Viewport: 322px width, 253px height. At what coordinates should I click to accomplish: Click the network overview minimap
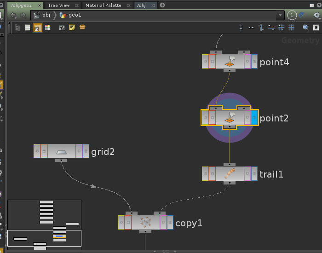coord(44,224)
